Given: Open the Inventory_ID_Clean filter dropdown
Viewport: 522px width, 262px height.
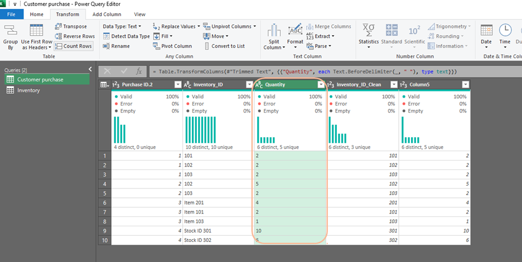Looking at the screenshot, I should pos(394,85).
